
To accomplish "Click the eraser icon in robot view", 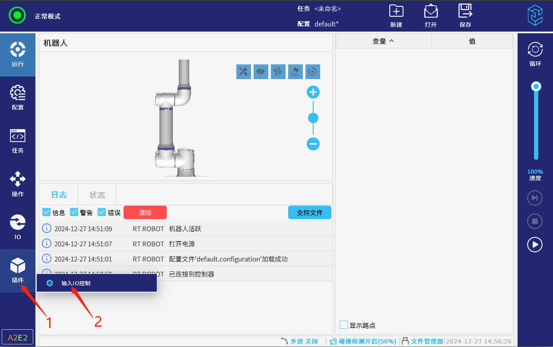I will 296,72.
